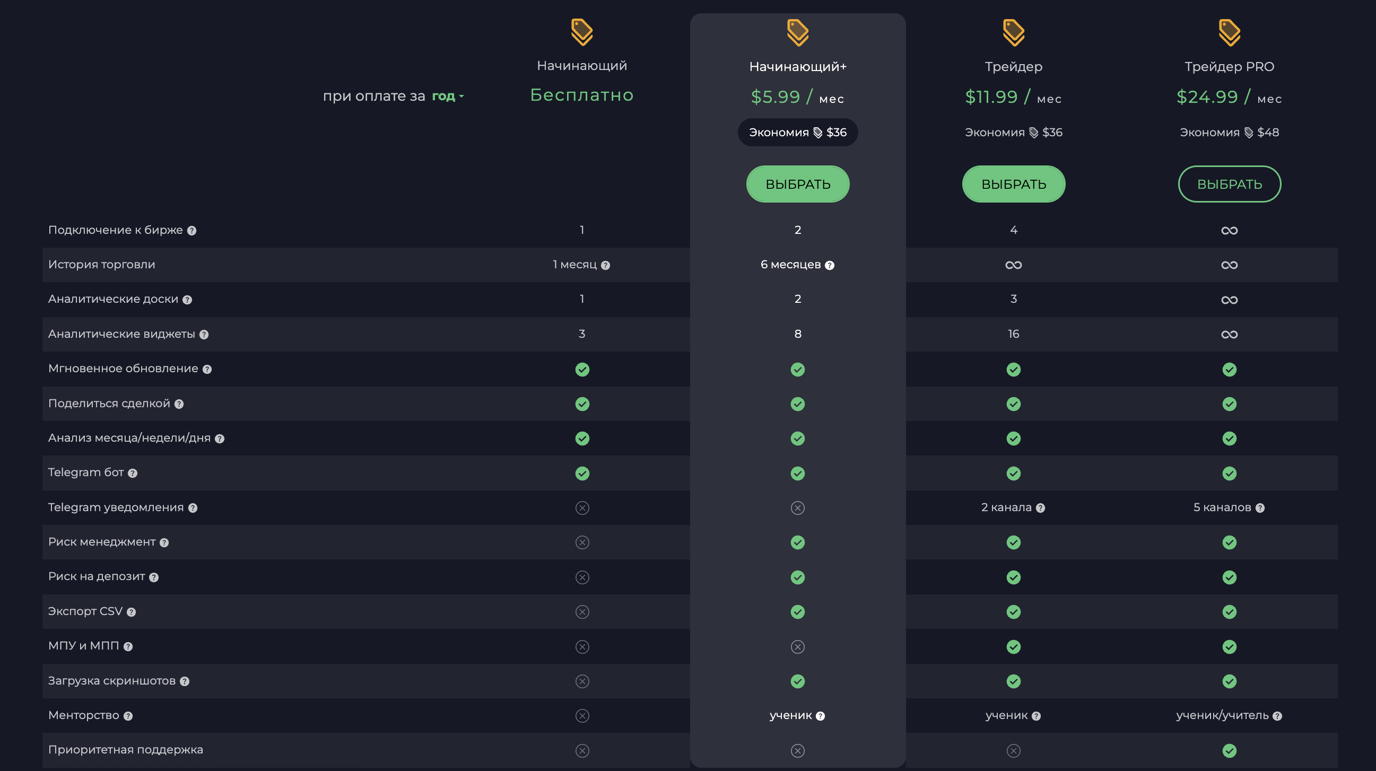Click infinity symbol for Трейдер История торговли
The width and height of the screenshot is (1376, 771).
pos(1013,265)
